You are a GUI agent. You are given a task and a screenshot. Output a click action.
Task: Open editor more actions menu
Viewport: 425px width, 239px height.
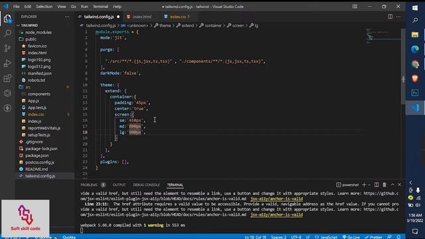click(x=398, y=17)
